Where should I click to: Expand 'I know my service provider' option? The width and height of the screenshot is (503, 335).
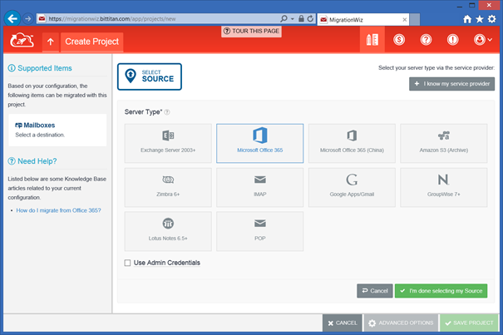coord(451,84)
